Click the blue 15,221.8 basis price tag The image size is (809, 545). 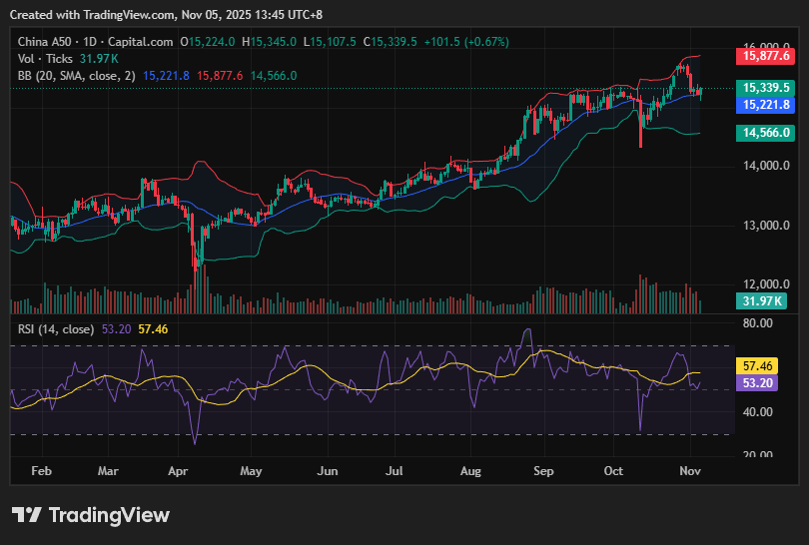coord(766,105)
